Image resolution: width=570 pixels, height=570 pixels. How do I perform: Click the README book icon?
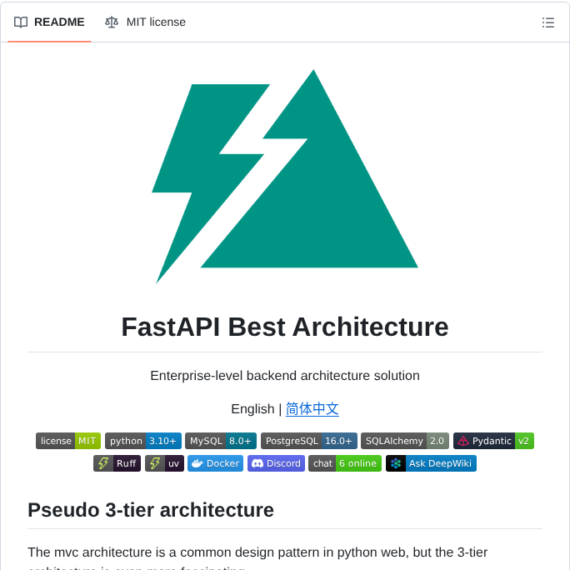(21, 22)
